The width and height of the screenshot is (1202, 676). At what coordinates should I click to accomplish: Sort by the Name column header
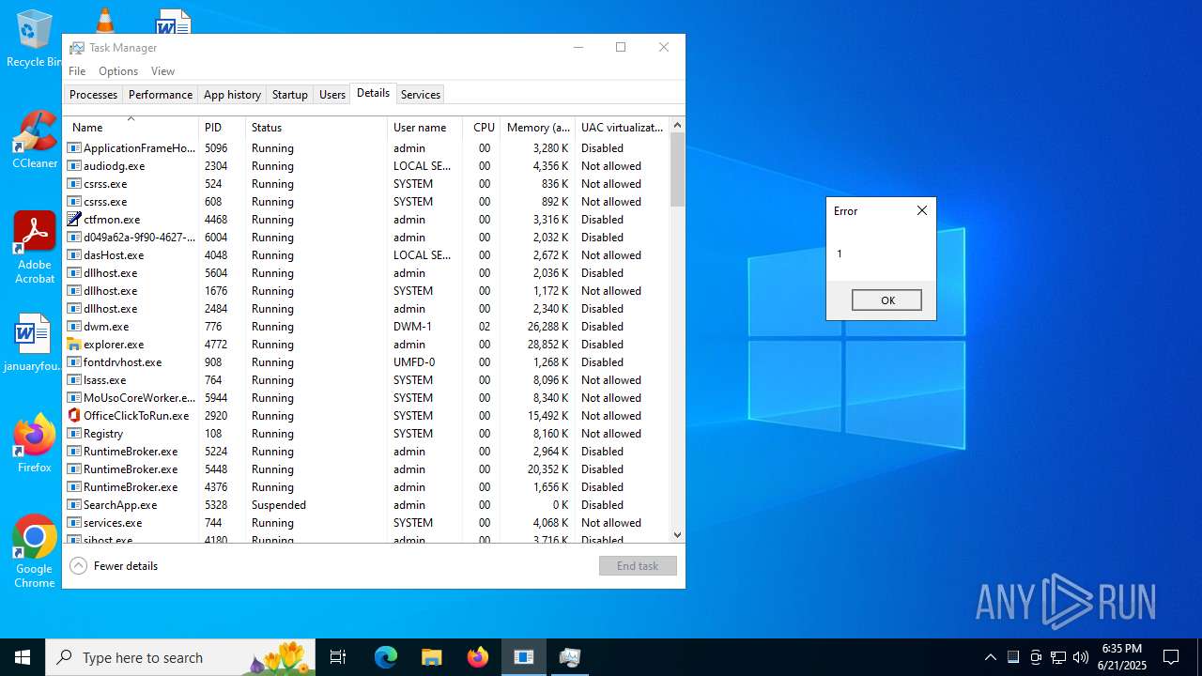coord(131,127)
